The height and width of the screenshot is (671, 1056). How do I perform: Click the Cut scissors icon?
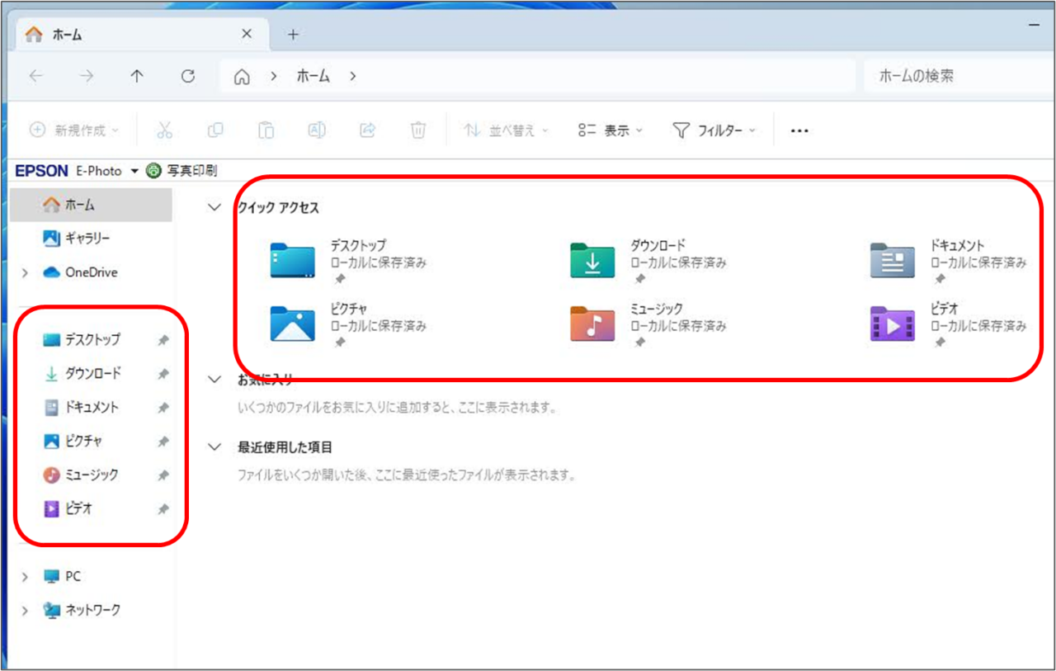tap(164, 130)
